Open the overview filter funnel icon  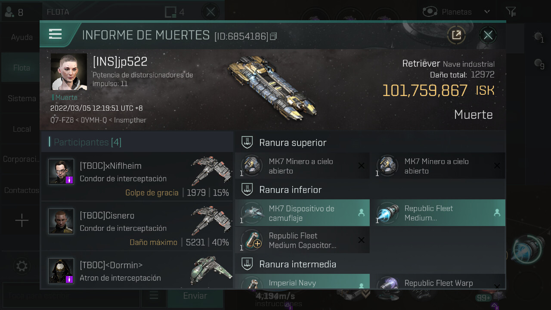pos(511,12)
